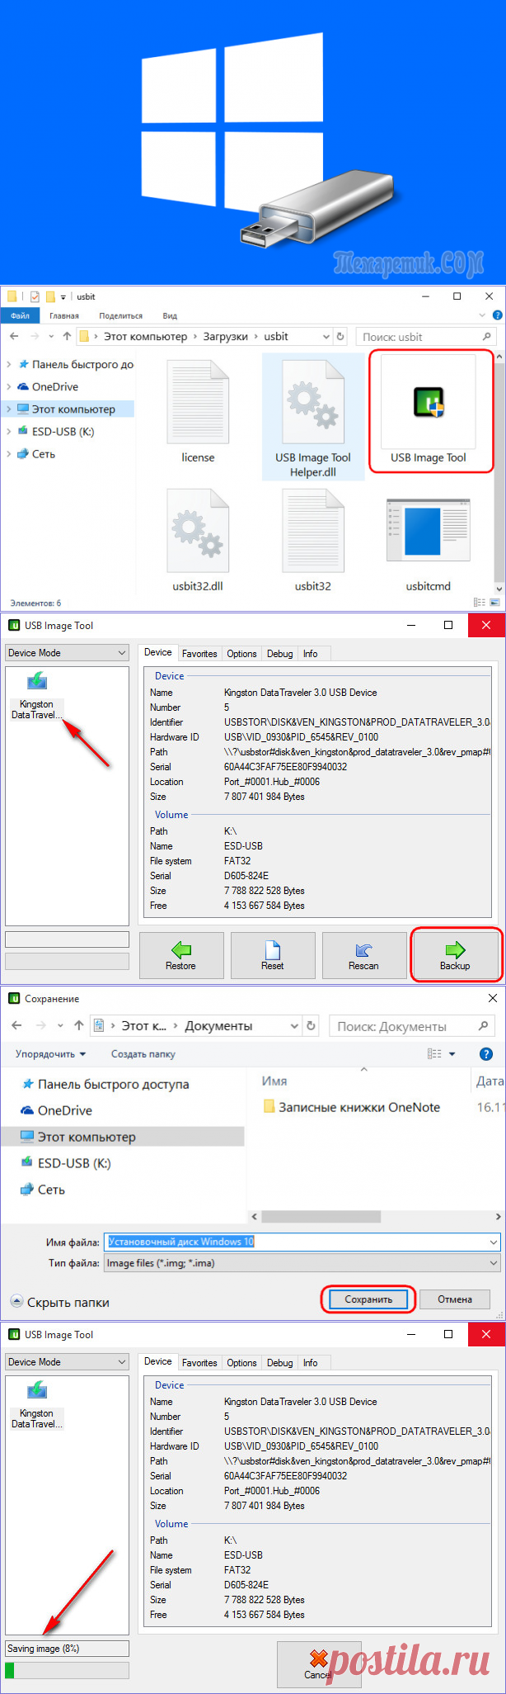The image size is (506, 1694).
Task: Click the Back arrow in Сохранение dialog
Action: (x=16, y=1025)
